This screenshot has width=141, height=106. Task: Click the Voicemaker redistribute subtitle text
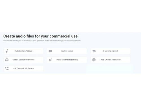pos(42,41)
